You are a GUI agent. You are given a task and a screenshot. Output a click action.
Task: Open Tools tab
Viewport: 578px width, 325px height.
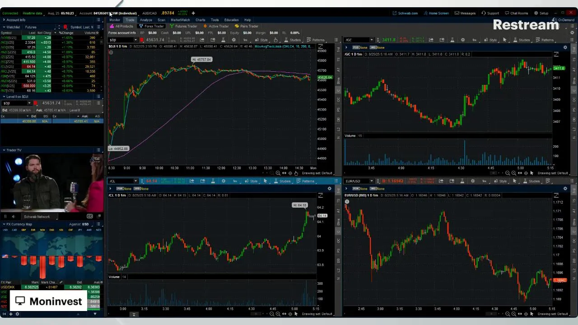tap(214, 20)
